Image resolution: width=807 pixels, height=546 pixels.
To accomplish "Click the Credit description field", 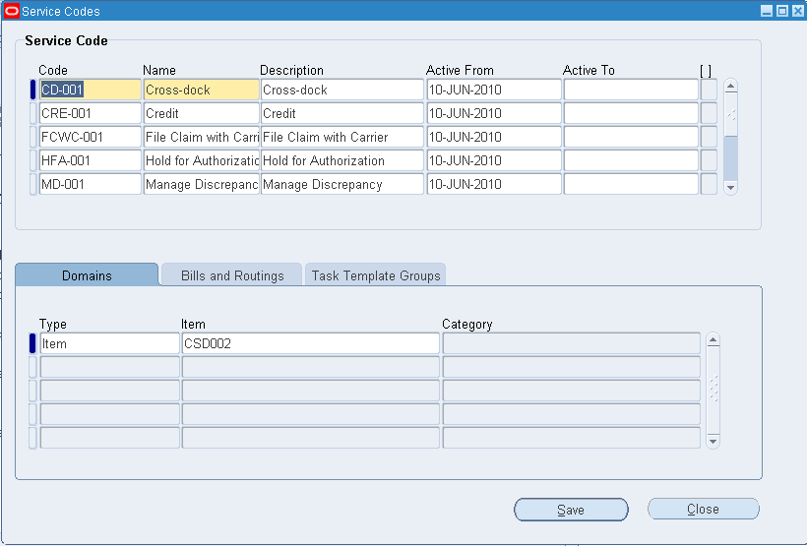I will coord(342,113).
